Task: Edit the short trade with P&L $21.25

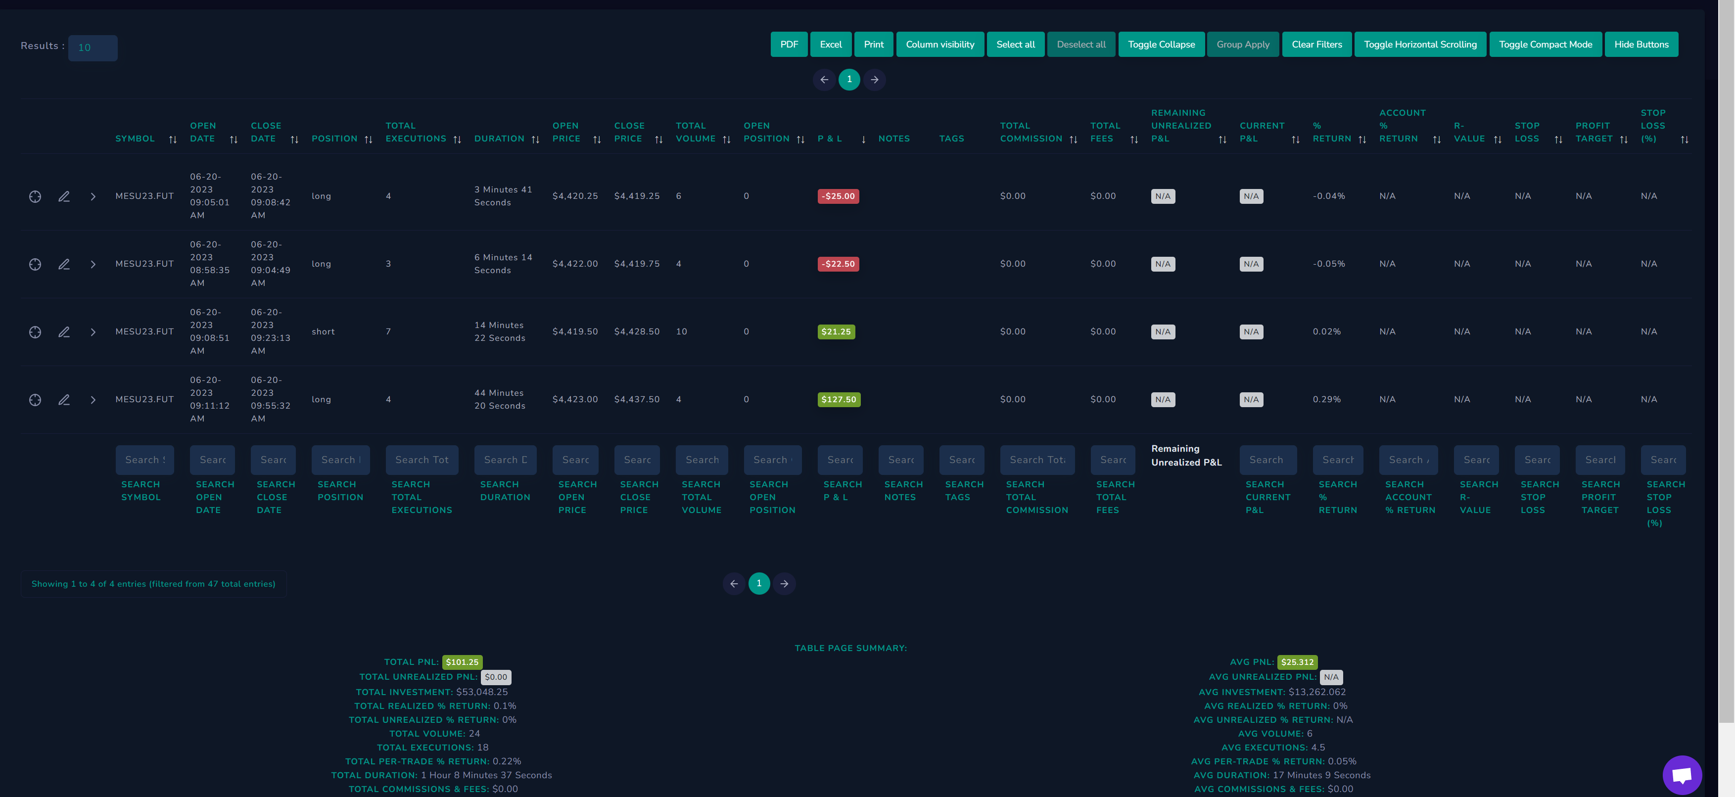Action: pos(64,332)
